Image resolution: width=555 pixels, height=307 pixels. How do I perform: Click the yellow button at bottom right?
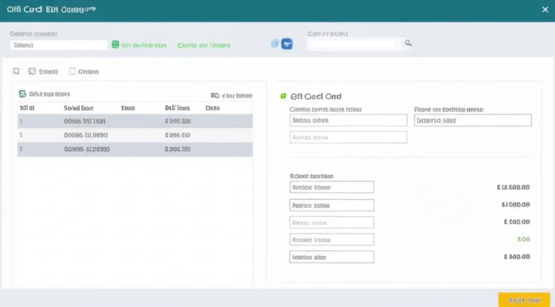coord(524,301)
